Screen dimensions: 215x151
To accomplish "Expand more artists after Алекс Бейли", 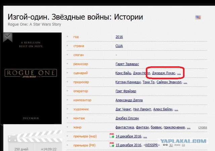I will tap(176, 109).
